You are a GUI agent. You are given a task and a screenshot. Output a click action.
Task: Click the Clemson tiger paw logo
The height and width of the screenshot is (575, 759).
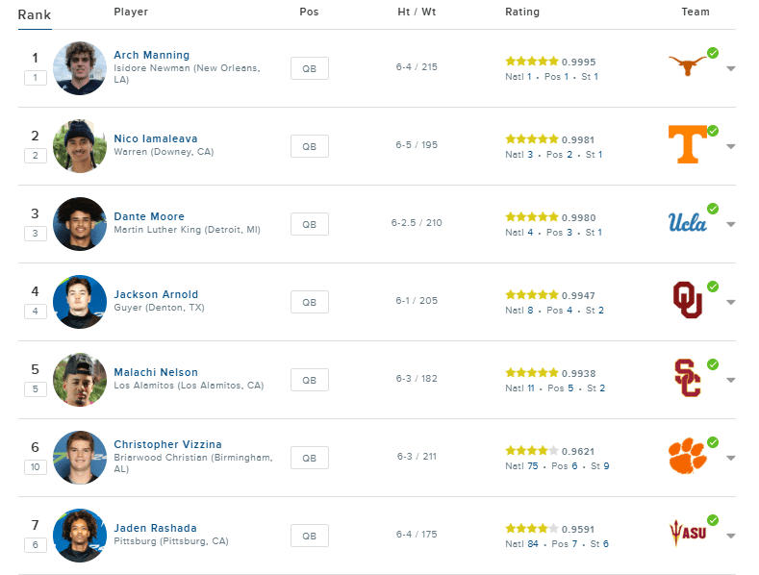(x=688, y=456)
